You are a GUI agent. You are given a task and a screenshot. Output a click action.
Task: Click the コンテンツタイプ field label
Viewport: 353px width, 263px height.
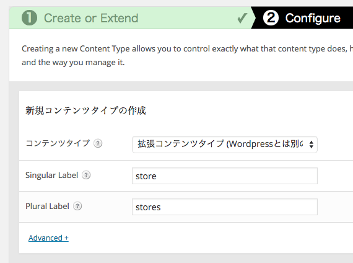(58, 143)
